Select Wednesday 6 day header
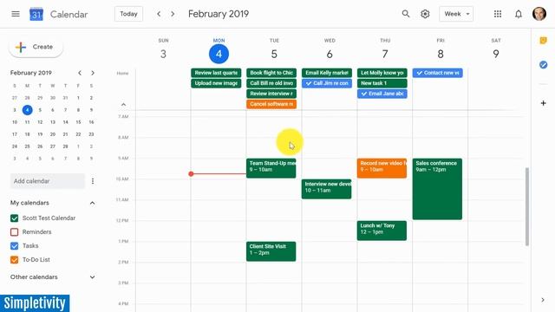Screen dimensions: 555x312 tap(330, 54)
